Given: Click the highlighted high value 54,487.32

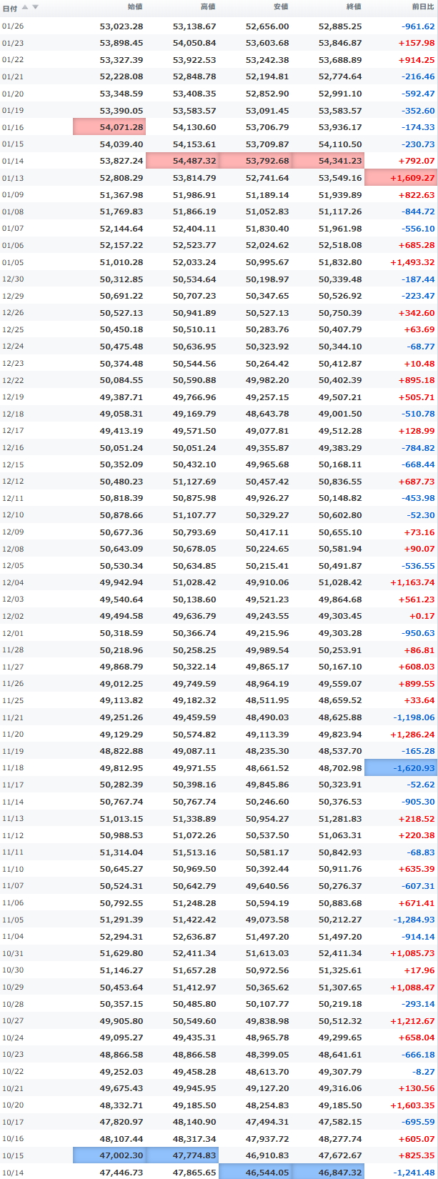Looking at the screenshot, I should point(182,161).
